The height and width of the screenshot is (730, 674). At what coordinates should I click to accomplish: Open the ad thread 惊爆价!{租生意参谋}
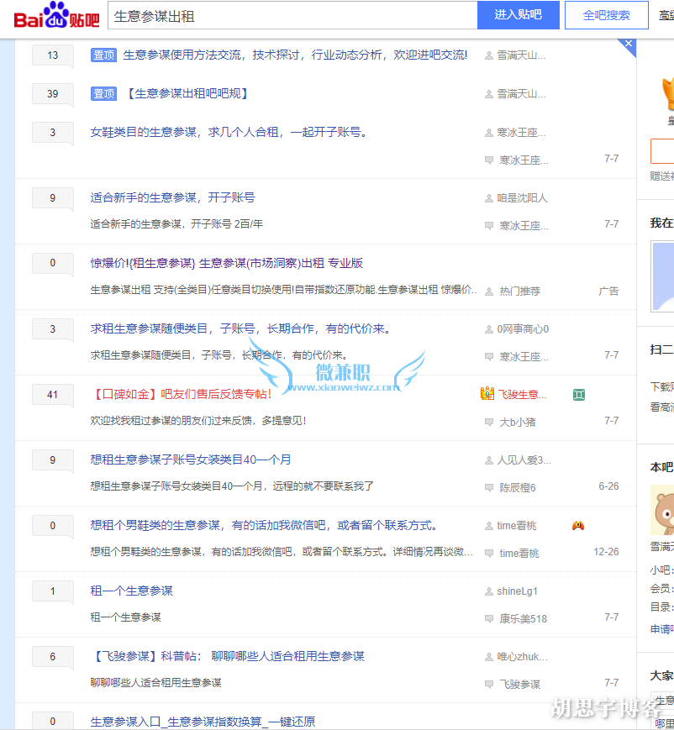[x=226, y=263]
